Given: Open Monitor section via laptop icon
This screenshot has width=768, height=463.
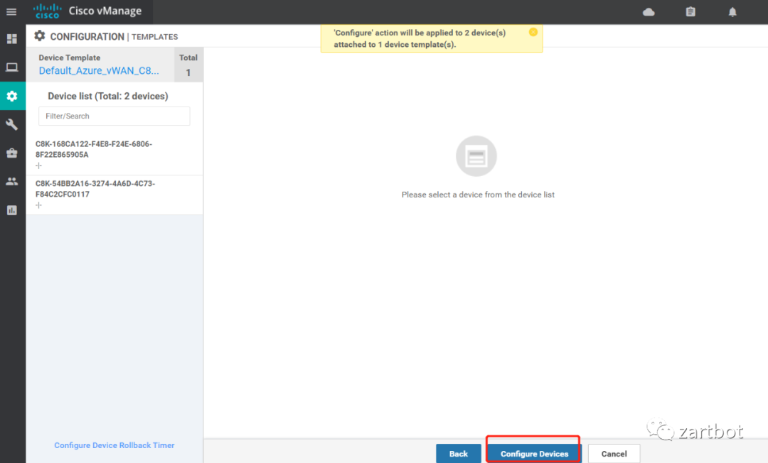Looking at the screenshot, I should coord(12,67).
